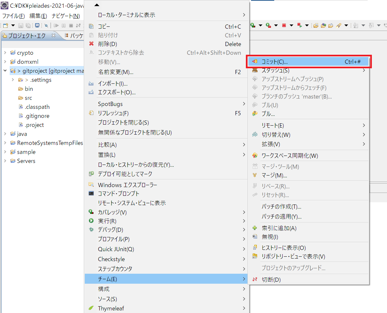387x313 pixels.
Task: Open the ファイル(F) menu
Action: click(x=14, y=16)
